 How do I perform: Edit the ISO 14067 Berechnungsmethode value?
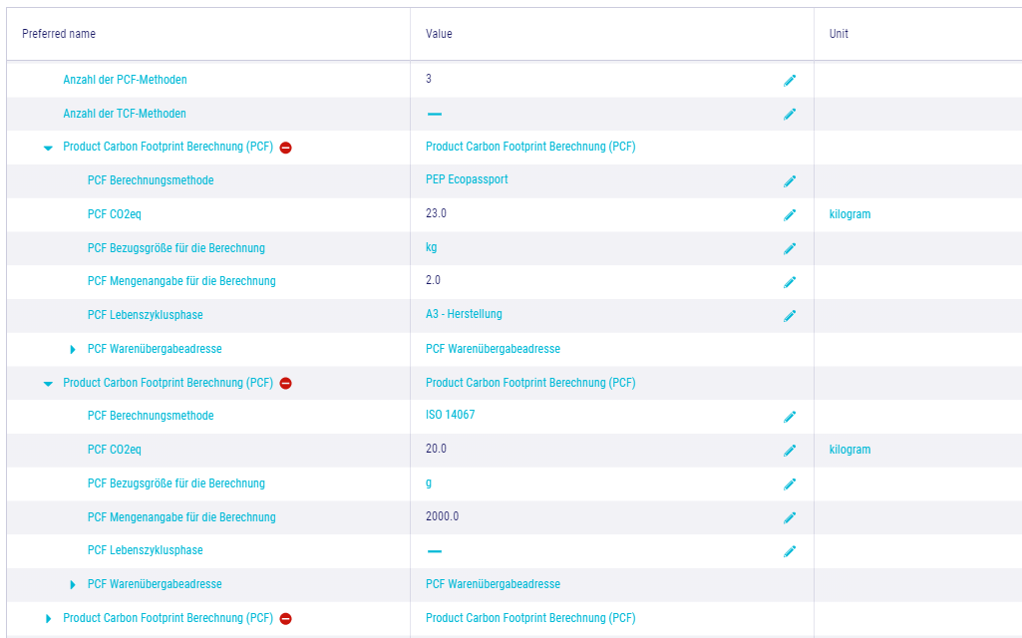[790, 417]
